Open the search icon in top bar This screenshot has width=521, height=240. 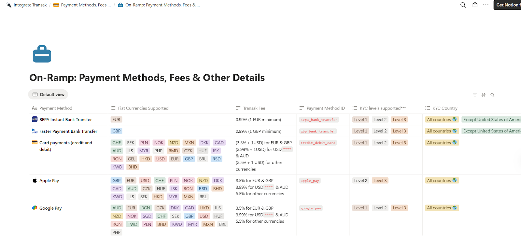[463, 5]
